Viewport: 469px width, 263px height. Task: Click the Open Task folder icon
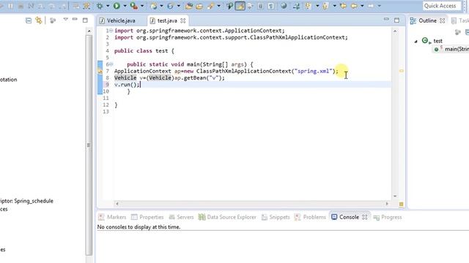(199, 6)
